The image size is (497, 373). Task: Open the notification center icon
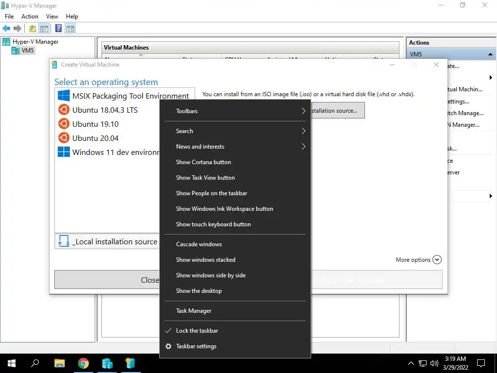(x=481, y=363)
